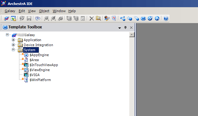Expand the Application folder
The image size is (198, 116).
tap(13, 40)
